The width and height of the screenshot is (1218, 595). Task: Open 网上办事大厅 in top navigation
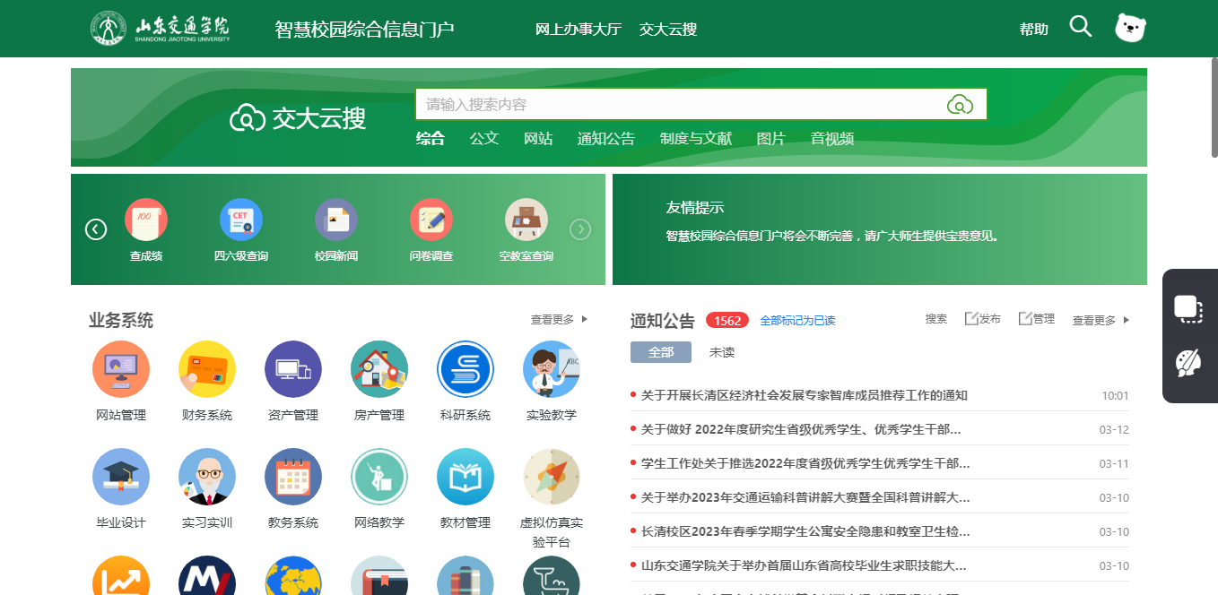(578, 29)
